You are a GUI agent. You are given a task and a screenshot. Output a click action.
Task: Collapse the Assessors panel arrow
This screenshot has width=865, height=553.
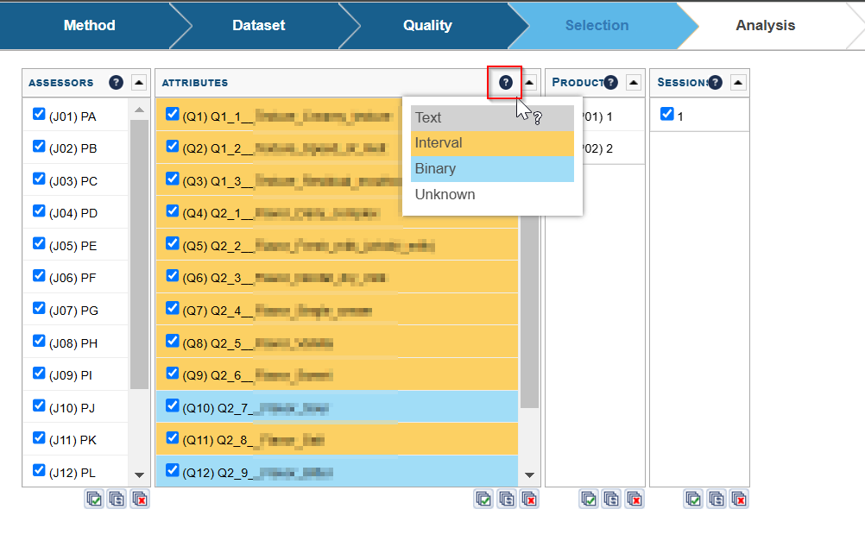coord(139,83)
